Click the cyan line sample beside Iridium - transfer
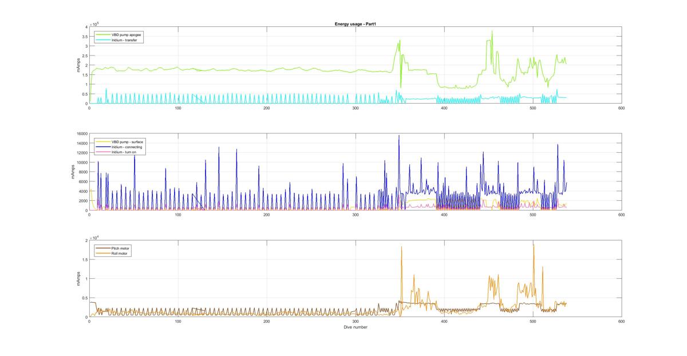This screenshot has width=687, height=356. click(102, 40)
